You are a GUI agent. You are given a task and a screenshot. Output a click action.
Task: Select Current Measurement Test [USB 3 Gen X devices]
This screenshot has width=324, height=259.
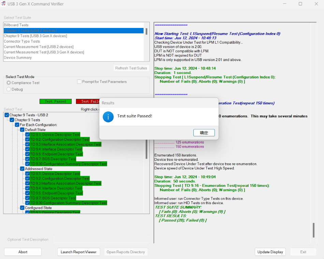pyautogui.click(x=74, y=52)
